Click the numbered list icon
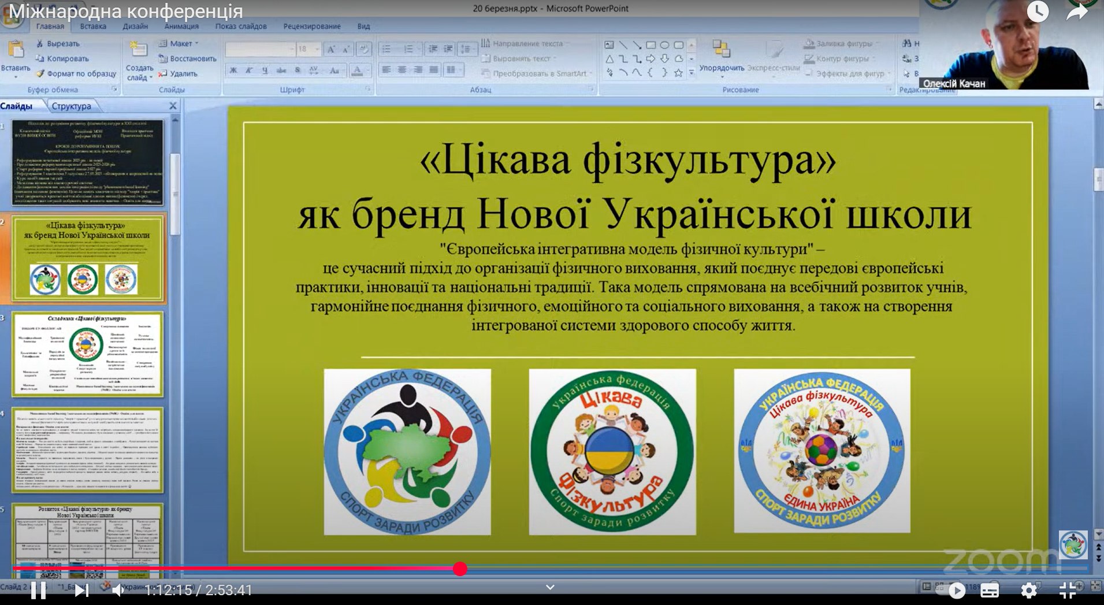Screen dimensions: 1104x605 tap(410, 50)
